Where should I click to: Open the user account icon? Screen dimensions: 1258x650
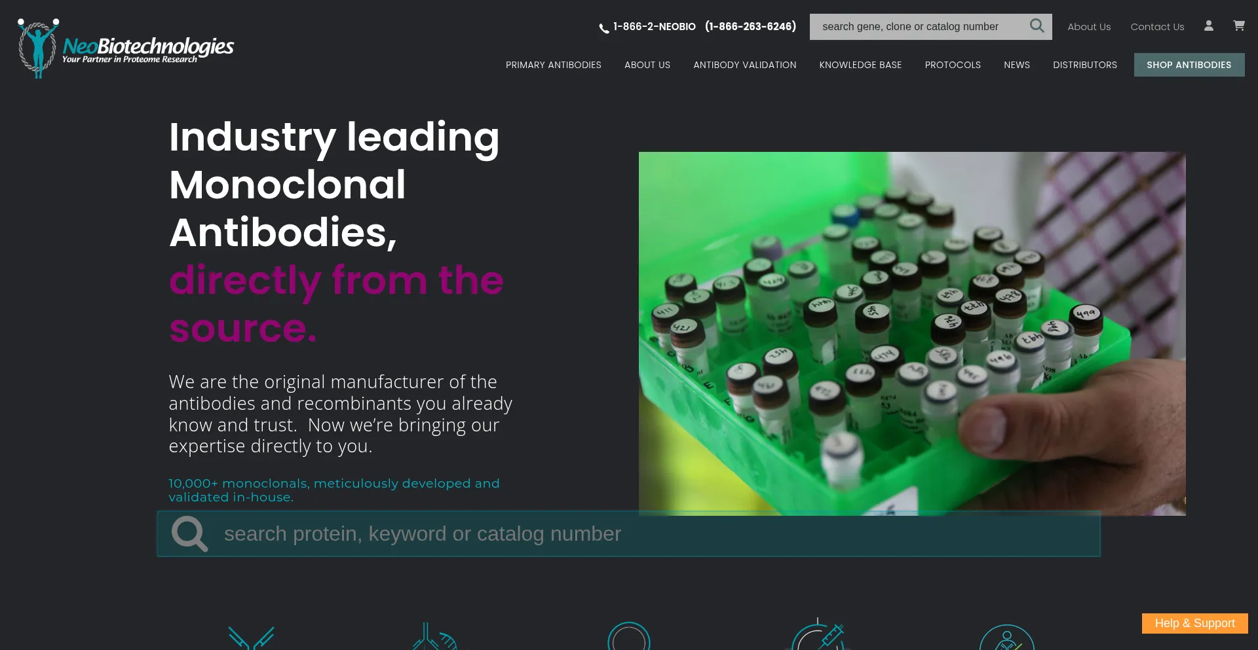1209,26
